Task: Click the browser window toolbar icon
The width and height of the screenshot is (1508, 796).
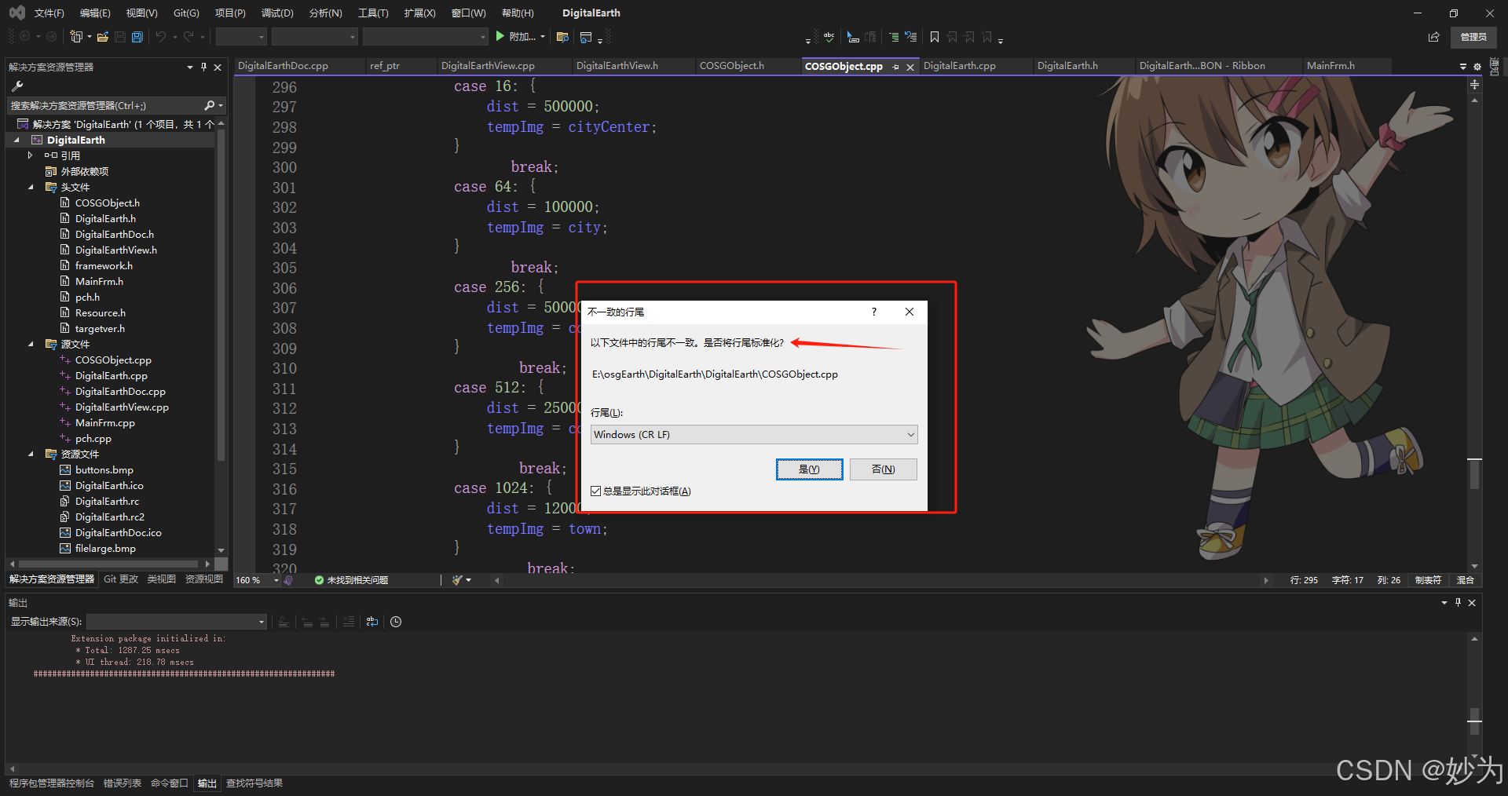Action: (x=586, y=37)
